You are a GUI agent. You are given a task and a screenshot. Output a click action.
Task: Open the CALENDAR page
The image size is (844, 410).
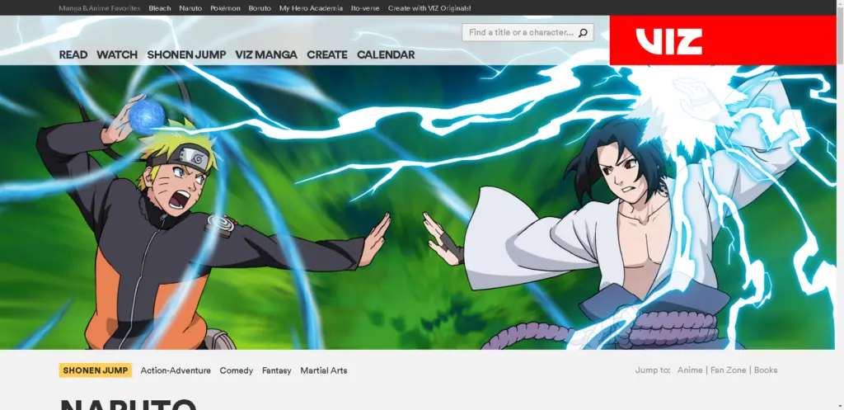click(386, 54)
